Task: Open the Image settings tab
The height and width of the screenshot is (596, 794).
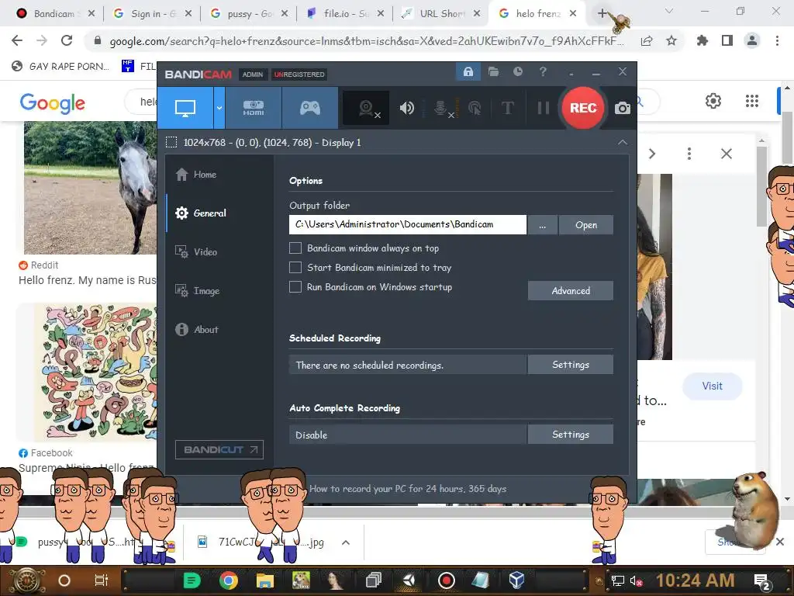Action: (198, 291)
